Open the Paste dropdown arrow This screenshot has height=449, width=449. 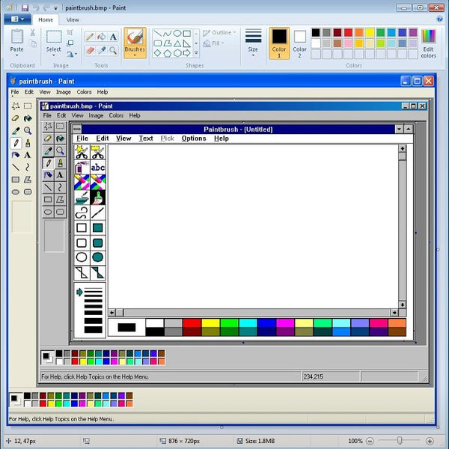coord(16,55)
